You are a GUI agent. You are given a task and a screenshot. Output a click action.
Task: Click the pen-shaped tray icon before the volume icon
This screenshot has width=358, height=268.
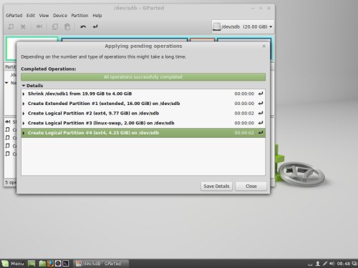click(x=325, y=264)
